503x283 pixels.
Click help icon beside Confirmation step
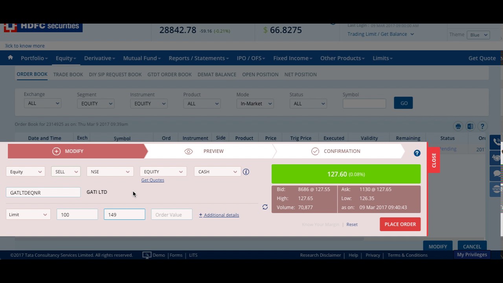(417, 153)
